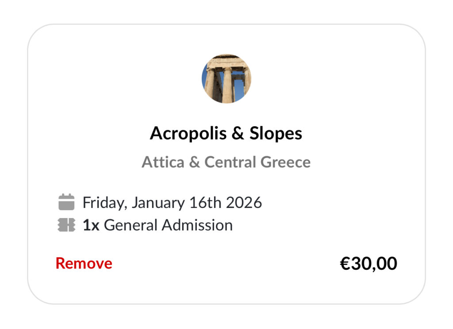Click the ticket icon beside General Admission

(66, 225)
